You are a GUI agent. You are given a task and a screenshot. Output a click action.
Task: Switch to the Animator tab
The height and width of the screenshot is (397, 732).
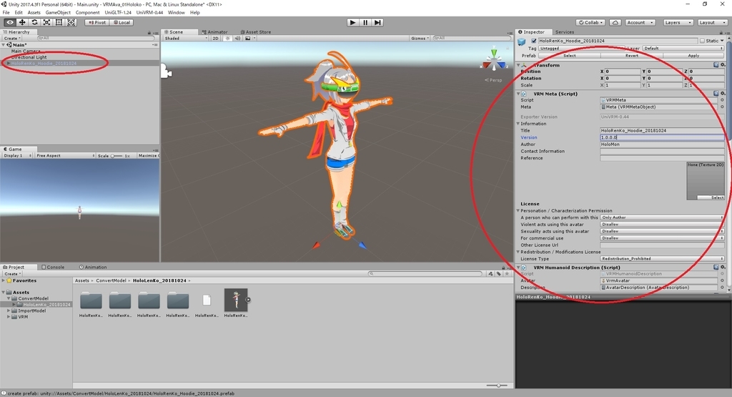coord(214,32)
